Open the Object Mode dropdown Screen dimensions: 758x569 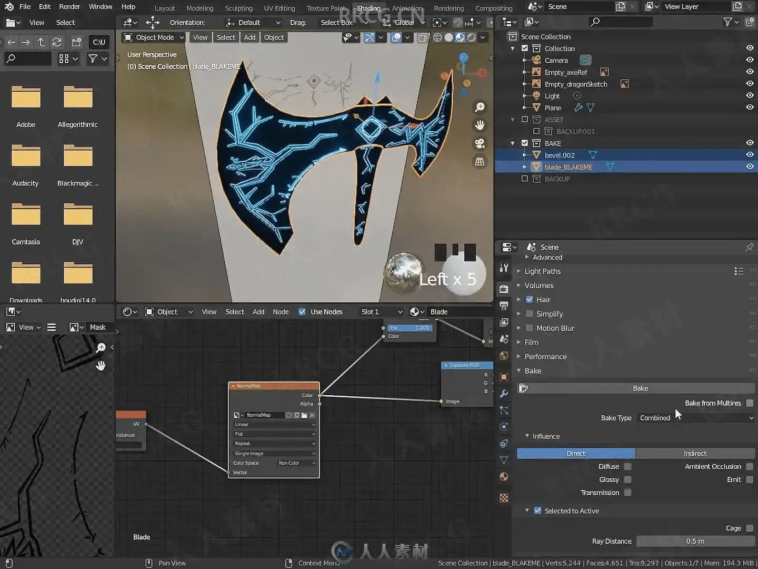154,37
